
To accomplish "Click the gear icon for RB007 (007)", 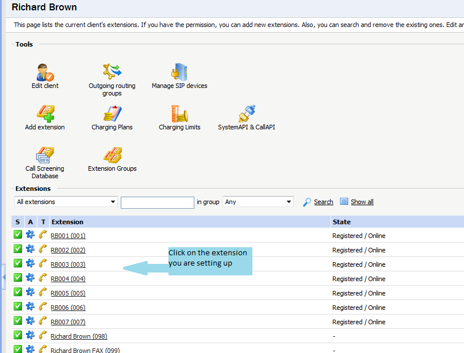I will [30, 321].
